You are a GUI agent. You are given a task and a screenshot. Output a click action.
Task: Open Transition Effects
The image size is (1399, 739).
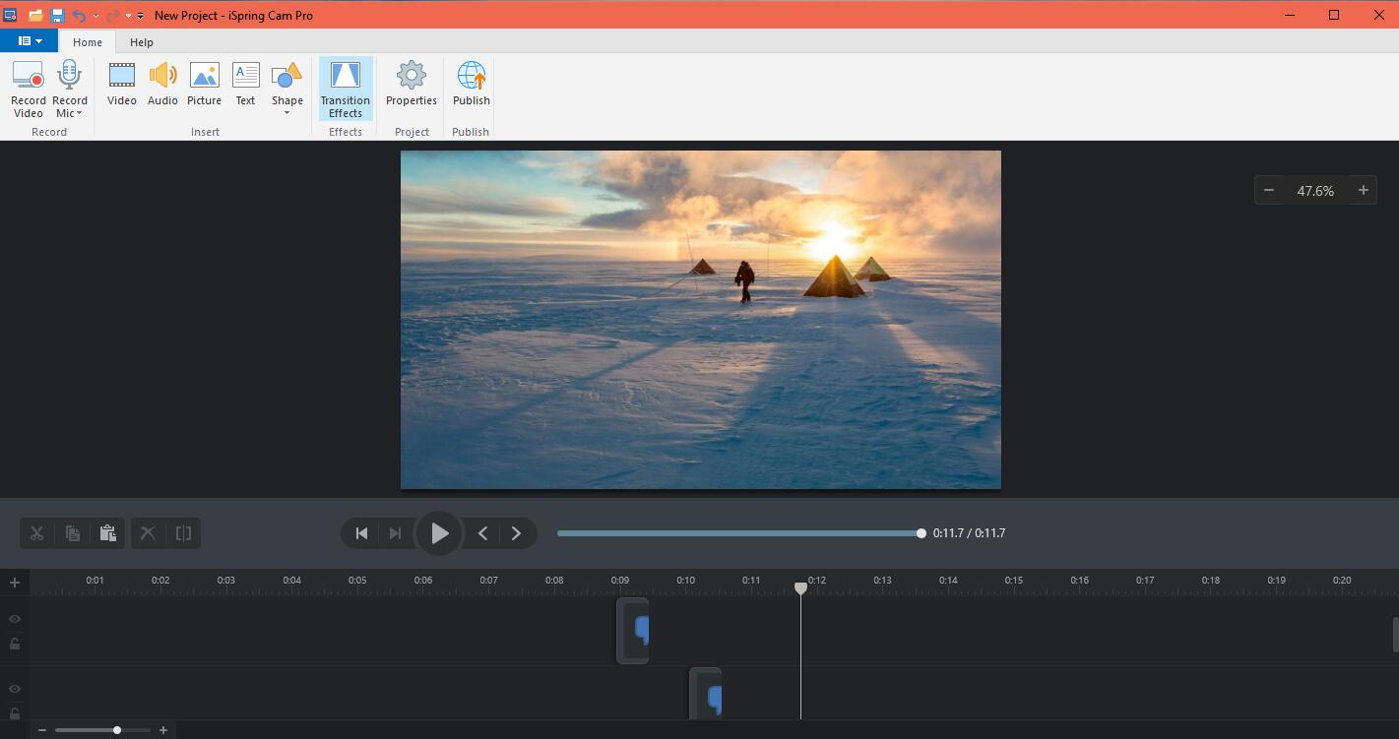(x=346, y=89)
